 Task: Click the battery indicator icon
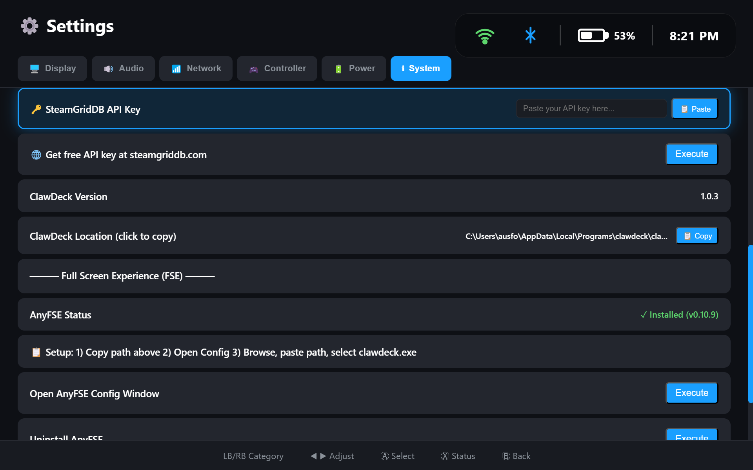(592, 35)
